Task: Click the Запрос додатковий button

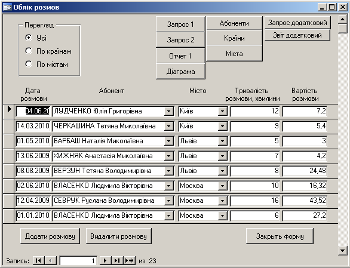Action: [297, 23]
